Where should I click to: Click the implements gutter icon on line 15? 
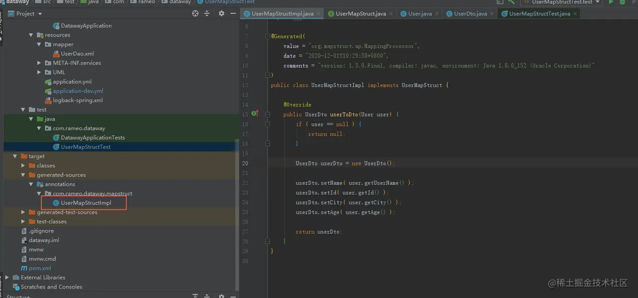click(255, 114)
